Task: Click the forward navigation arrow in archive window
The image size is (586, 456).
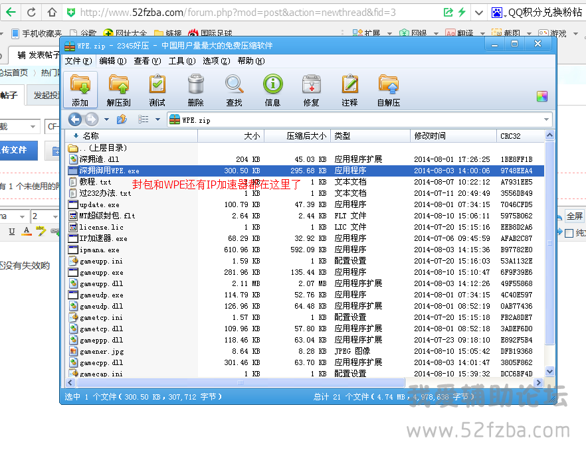Action: [92, 119]
